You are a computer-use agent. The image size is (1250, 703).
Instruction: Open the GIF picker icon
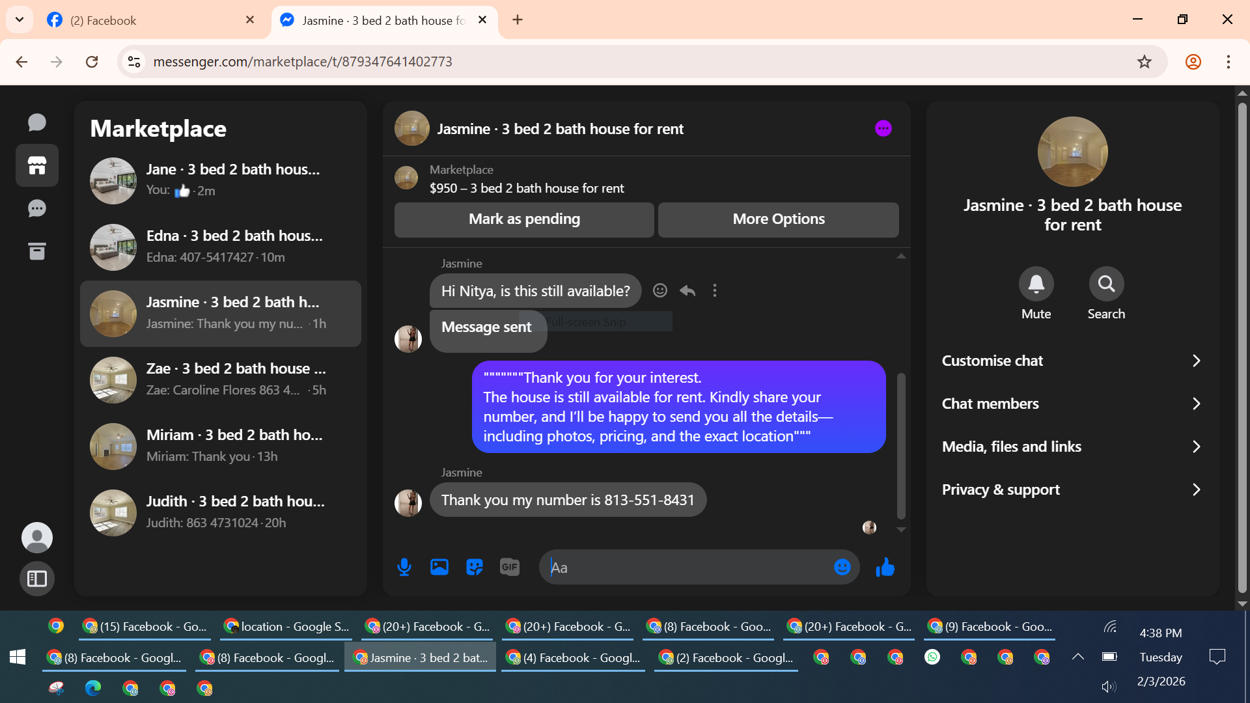510,567
